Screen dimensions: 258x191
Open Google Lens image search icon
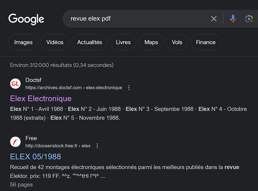coord(249,19)
